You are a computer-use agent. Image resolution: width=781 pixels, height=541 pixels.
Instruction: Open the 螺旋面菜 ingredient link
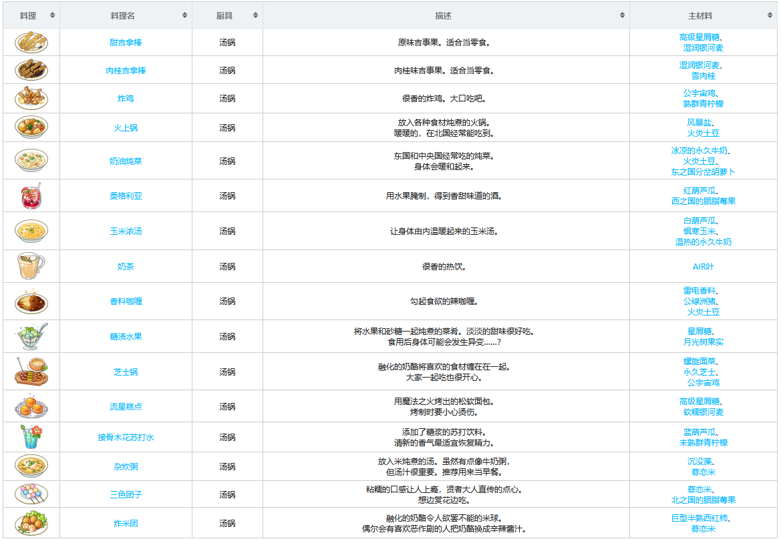(x=699, y=361)
